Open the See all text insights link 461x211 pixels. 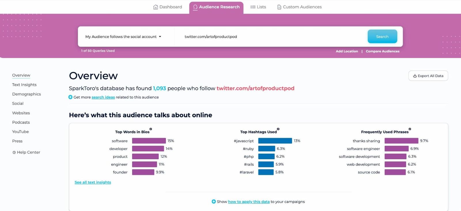coord(93,182)
